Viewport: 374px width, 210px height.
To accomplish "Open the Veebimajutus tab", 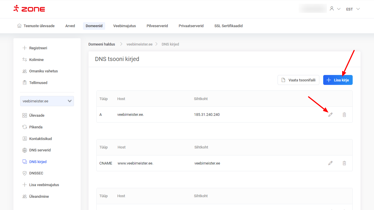I will click(x=124, y=26).
